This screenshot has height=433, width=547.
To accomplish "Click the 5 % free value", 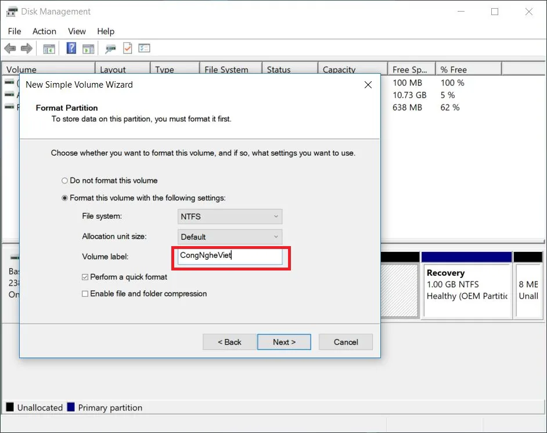I will pyautogui.click(x=448, y=95).
